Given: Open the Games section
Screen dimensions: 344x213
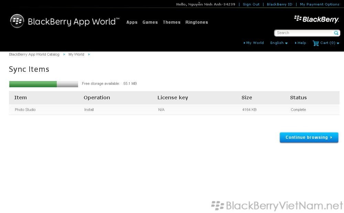Looking at the screenshot, I should tap(150, 22).
